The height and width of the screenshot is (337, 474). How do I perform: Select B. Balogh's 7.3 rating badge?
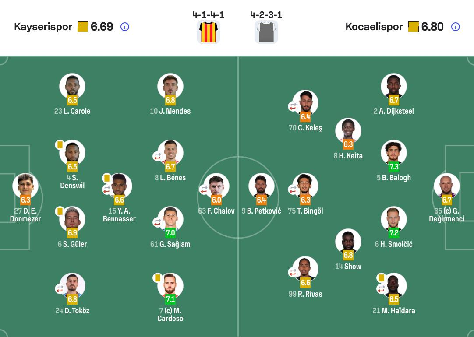(394, 167)
